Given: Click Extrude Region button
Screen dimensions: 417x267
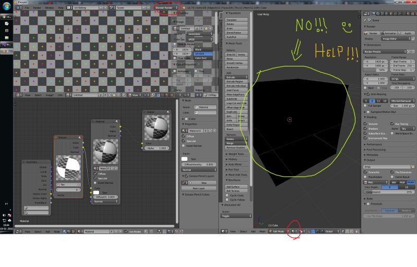Looking at the screenshot, I should (236, 81).
